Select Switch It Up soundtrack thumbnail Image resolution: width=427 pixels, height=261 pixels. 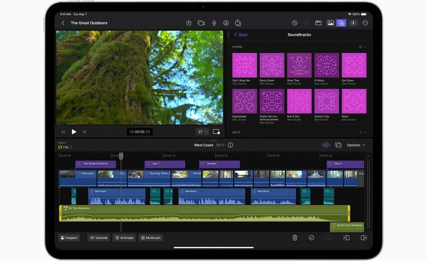[x=326, y=101]
